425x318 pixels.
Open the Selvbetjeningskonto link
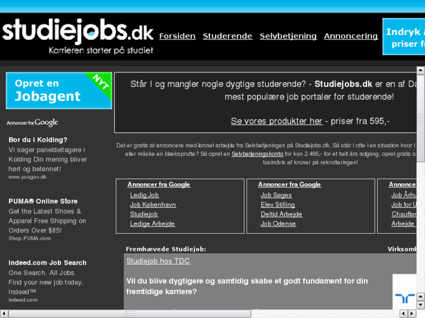257,154
